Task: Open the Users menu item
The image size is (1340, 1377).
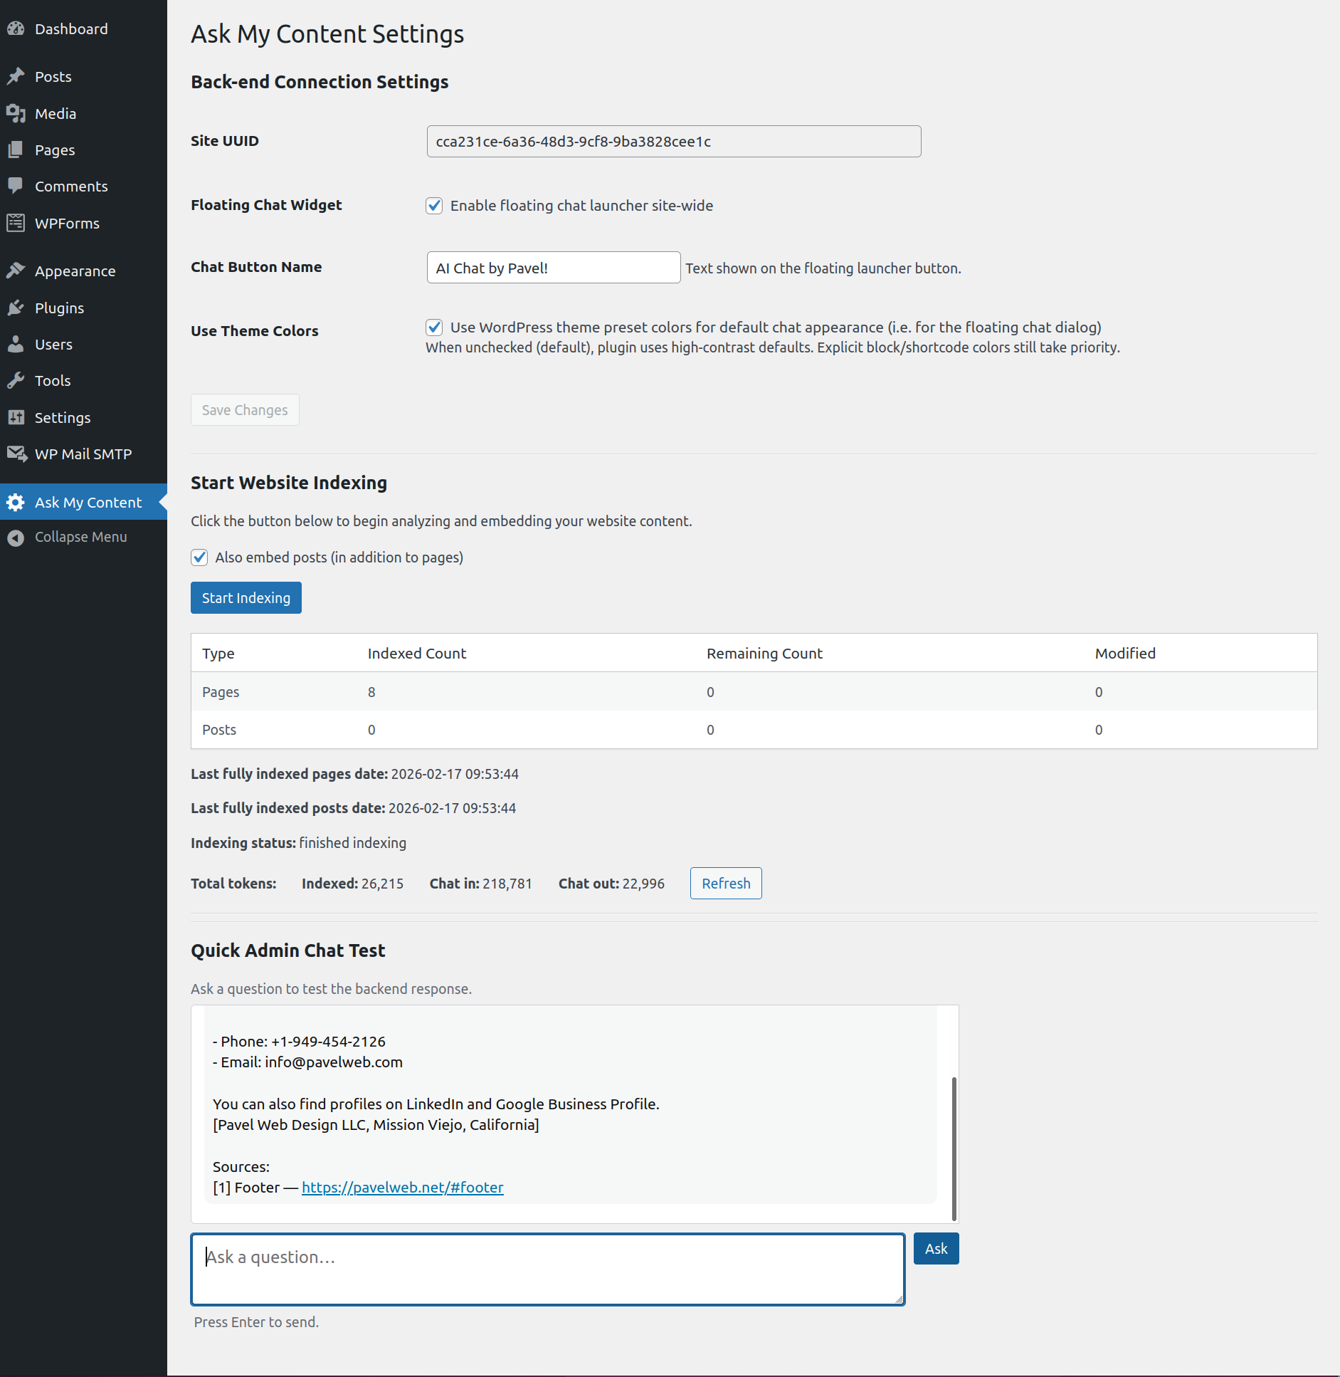Action: [x=53, y=345]
